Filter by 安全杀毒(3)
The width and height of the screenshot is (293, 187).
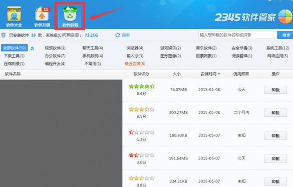click(242, 48)
